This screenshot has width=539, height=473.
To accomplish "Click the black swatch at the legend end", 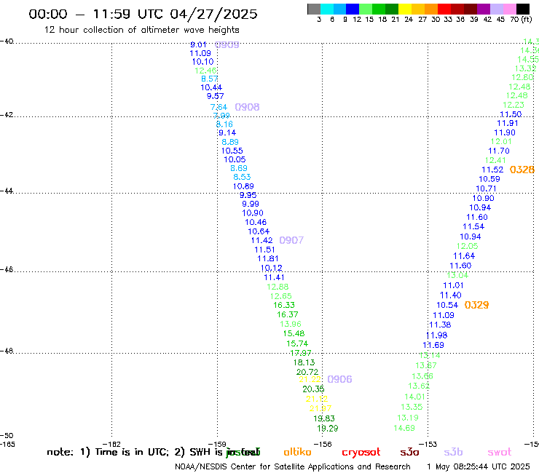I will pyautogui.click(x=522, y=9).
